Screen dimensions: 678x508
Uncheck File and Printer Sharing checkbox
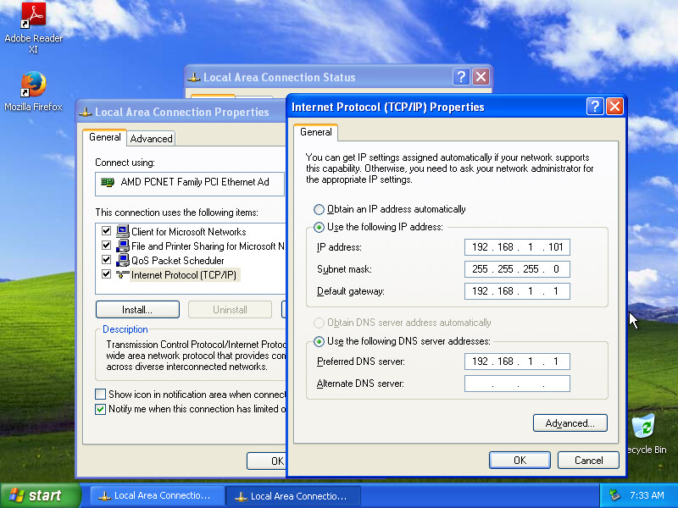pos(107,246)
